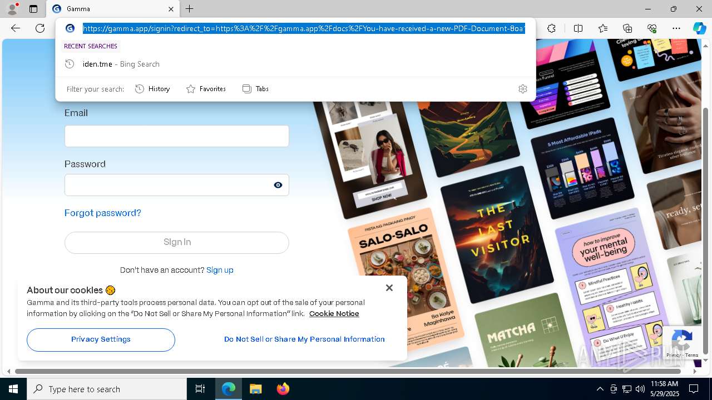
Task: Open the network tray icon
Action: pos(627,389)
